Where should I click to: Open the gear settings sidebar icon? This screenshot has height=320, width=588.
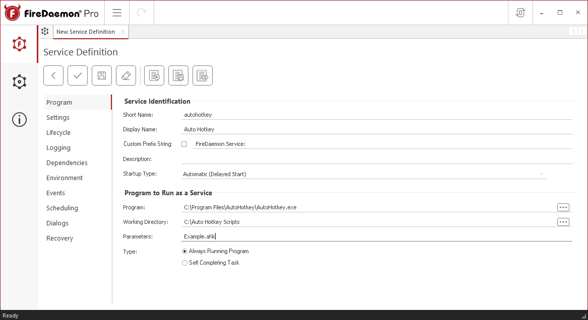pyautogui.click(x=19, y=82)
